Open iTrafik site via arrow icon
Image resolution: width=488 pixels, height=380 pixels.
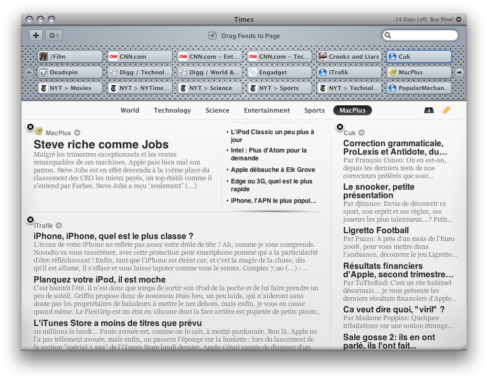coord(59,225)
